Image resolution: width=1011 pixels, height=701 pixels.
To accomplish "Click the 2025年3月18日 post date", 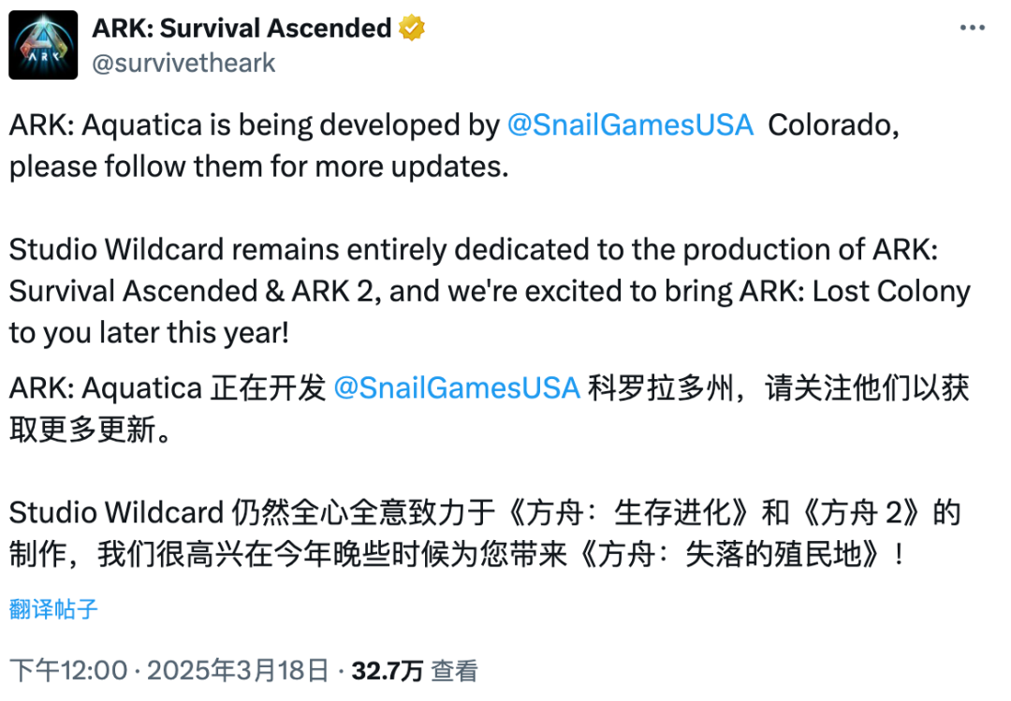I will pos(238,670).
